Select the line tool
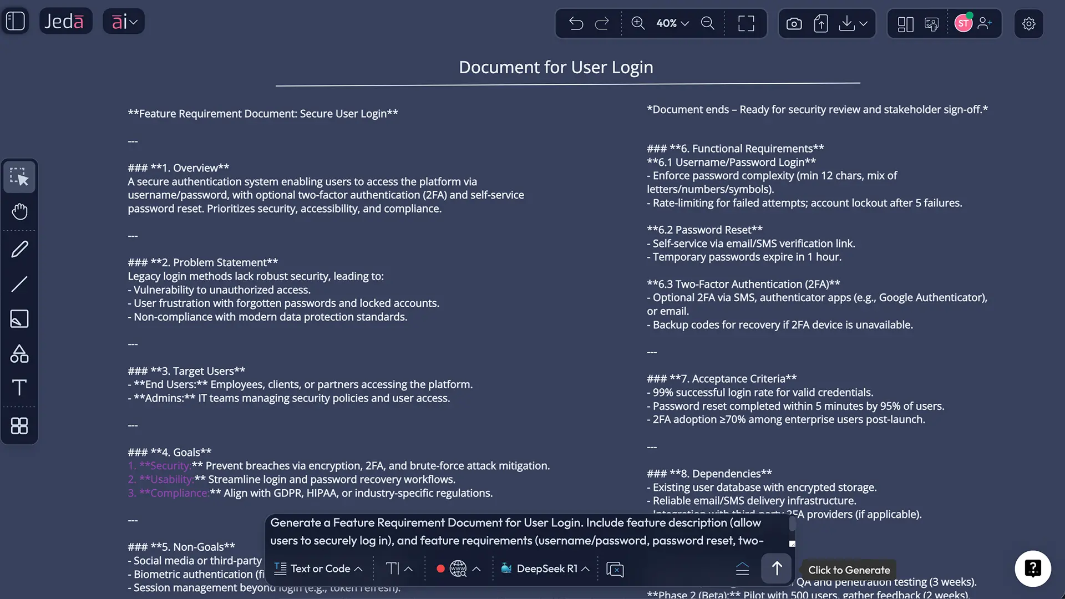Screen dimensions: 1065x599 [19, 284]
